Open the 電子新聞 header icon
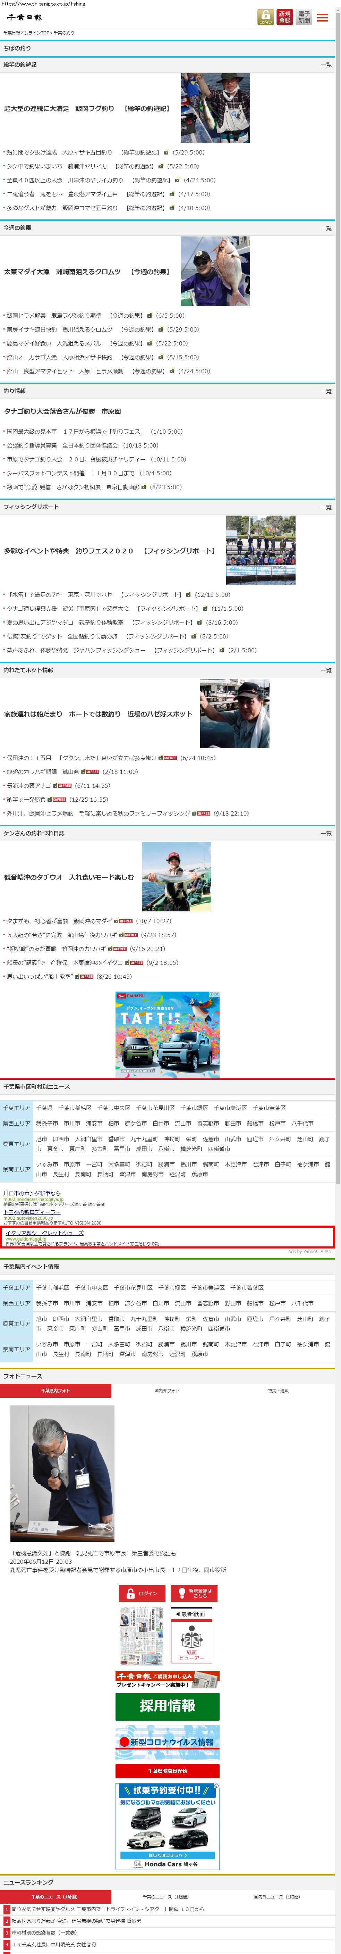Screen dimensions: 341x1954 303,17
